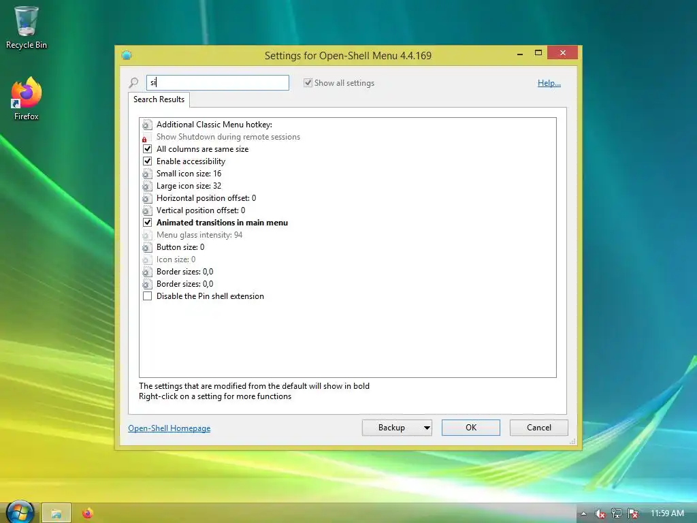Select the Firefox desktop shortcut

[x=27, y=98]
